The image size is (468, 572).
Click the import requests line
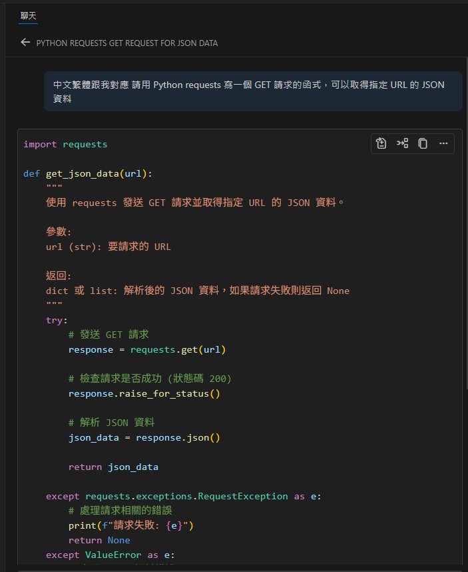(x=64, y=143)
